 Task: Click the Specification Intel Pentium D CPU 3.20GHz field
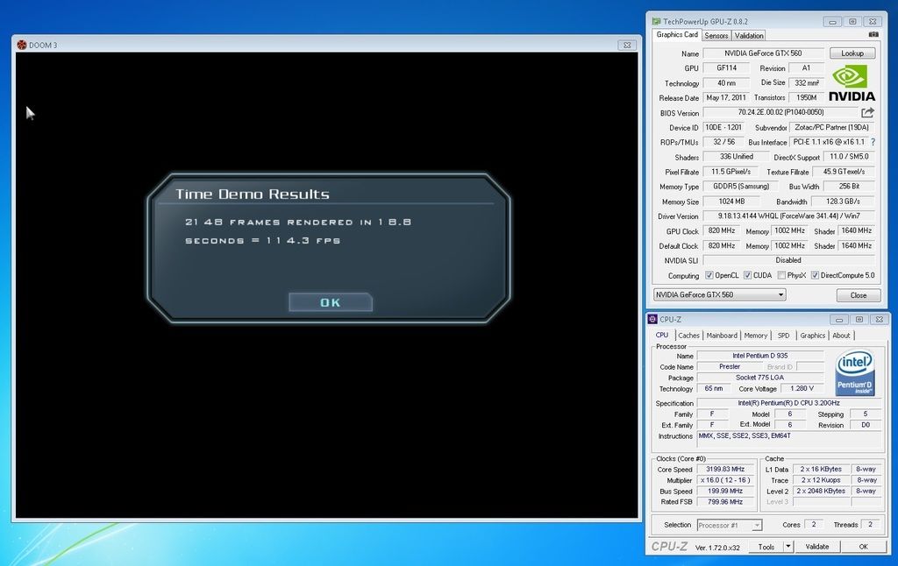coord(788,403)
